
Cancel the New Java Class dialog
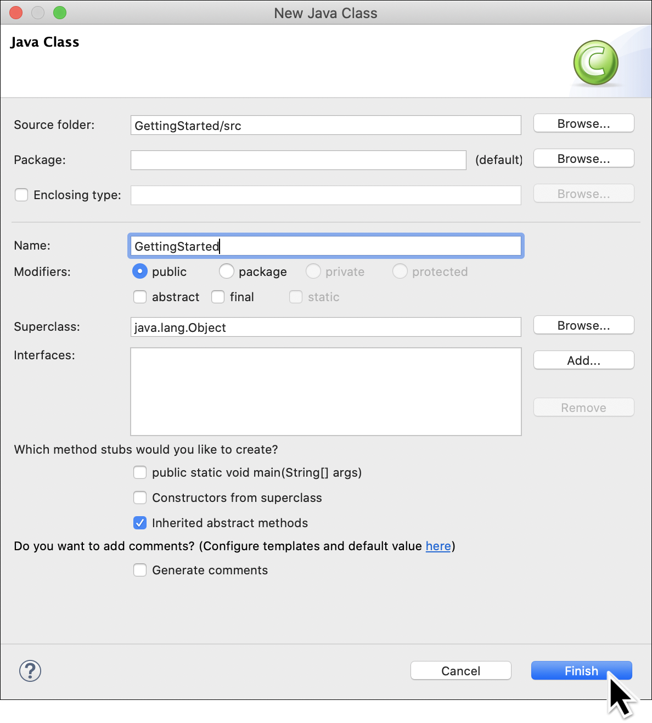[460, 670]
